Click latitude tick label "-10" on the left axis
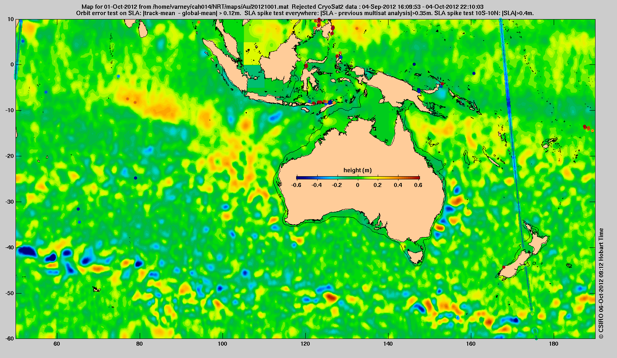Image resolution: width=617 pixels, height=358 pixels. (9, 110)
